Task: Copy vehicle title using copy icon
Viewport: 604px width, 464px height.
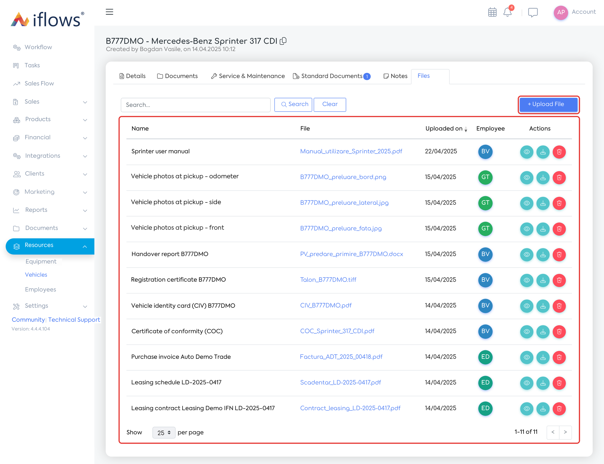Action: [x=283, y=41]
